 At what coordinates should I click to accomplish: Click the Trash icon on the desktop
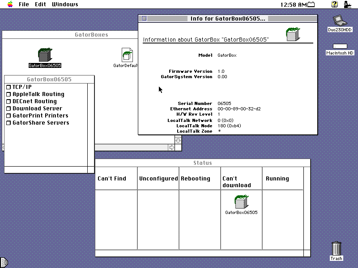coord(337,248)
